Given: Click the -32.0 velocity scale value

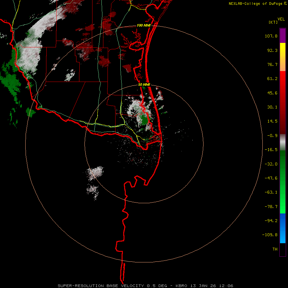Looking at the screenshot, I should 271,164.
